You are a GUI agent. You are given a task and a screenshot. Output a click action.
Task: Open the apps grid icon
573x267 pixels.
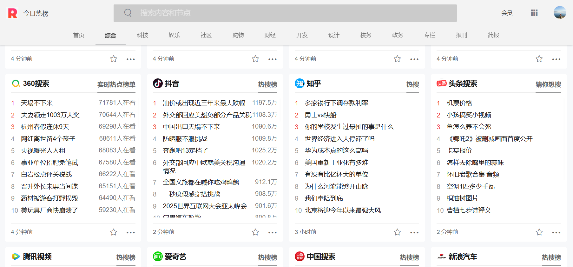pyautogui.click(x=534, y=13)
